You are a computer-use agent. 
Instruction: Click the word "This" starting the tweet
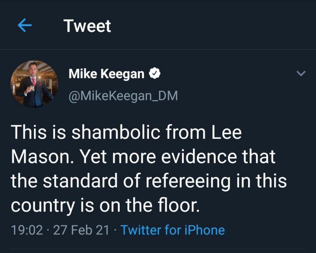tap(26, 132)
